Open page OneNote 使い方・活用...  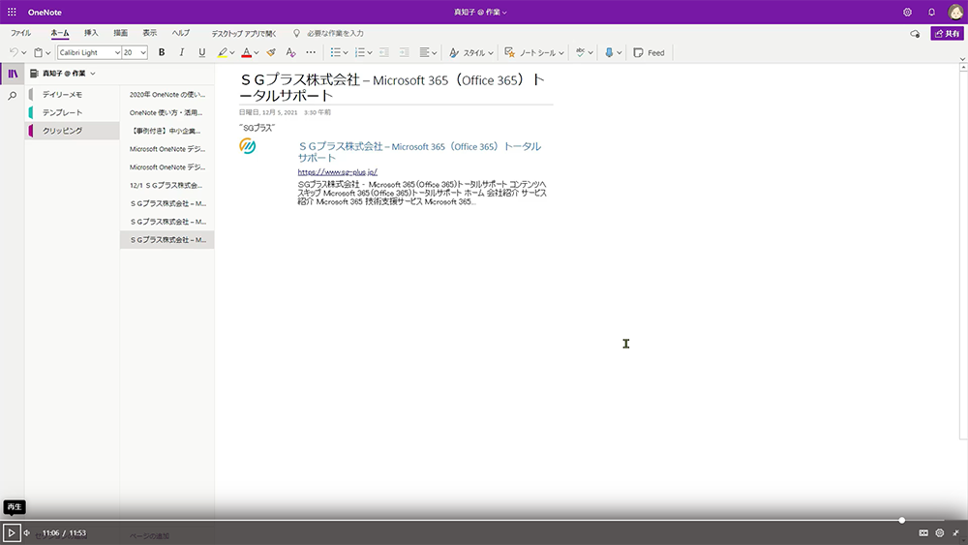coord(167,112)
